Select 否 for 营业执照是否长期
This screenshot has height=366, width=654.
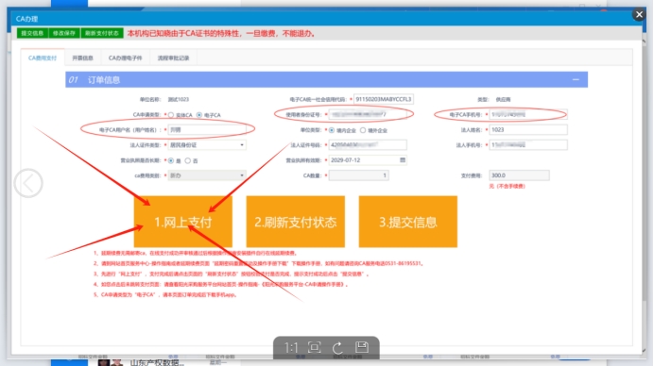coord(188,160)
